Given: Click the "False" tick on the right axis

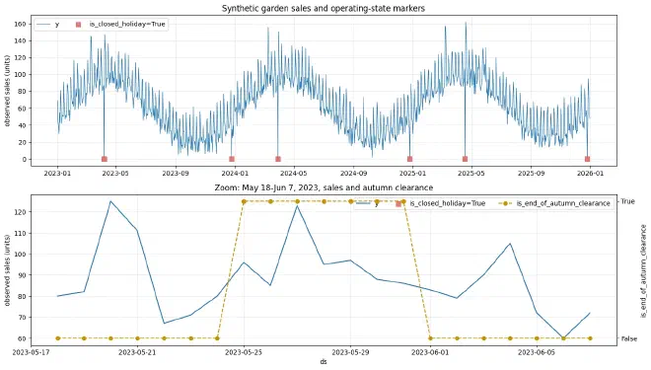Looking at the screenshot, I should 629,338.
